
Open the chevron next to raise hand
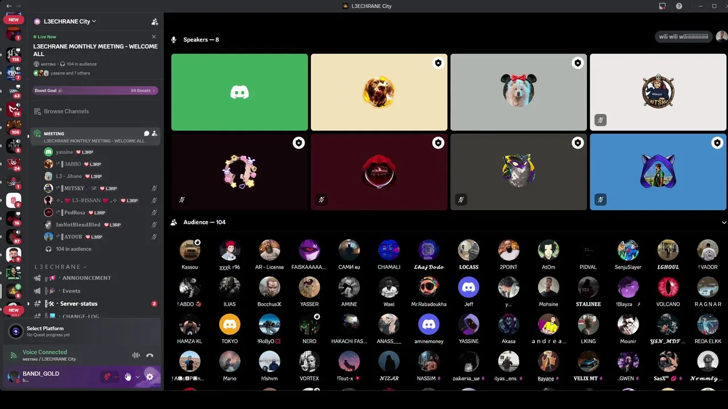point(137,377)
